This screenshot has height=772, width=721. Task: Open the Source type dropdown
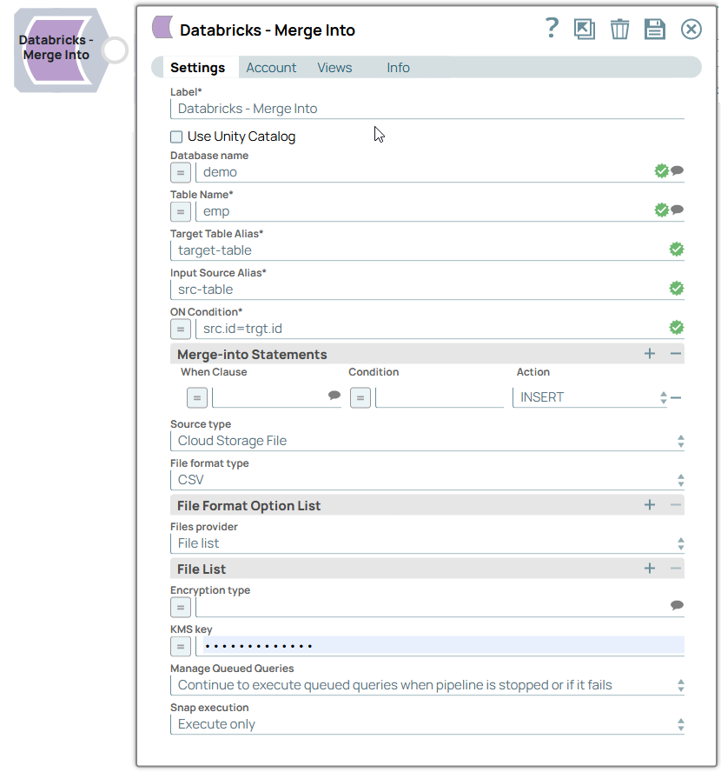tap(426, 441)
